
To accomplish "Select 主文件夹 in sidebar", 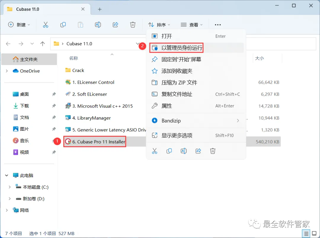I will [29, 59].
